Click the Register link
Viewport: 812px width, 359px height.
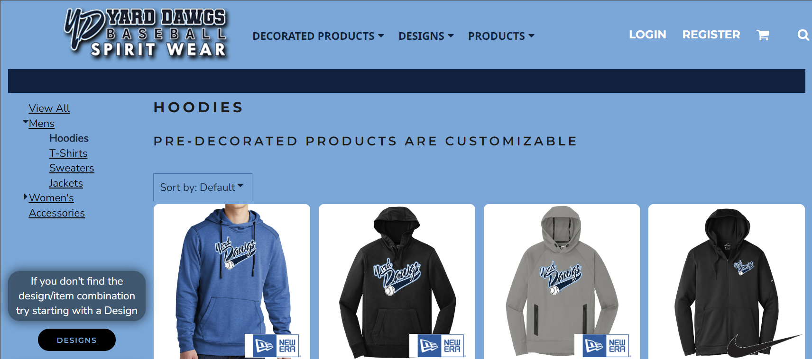[x=711, y=35]
